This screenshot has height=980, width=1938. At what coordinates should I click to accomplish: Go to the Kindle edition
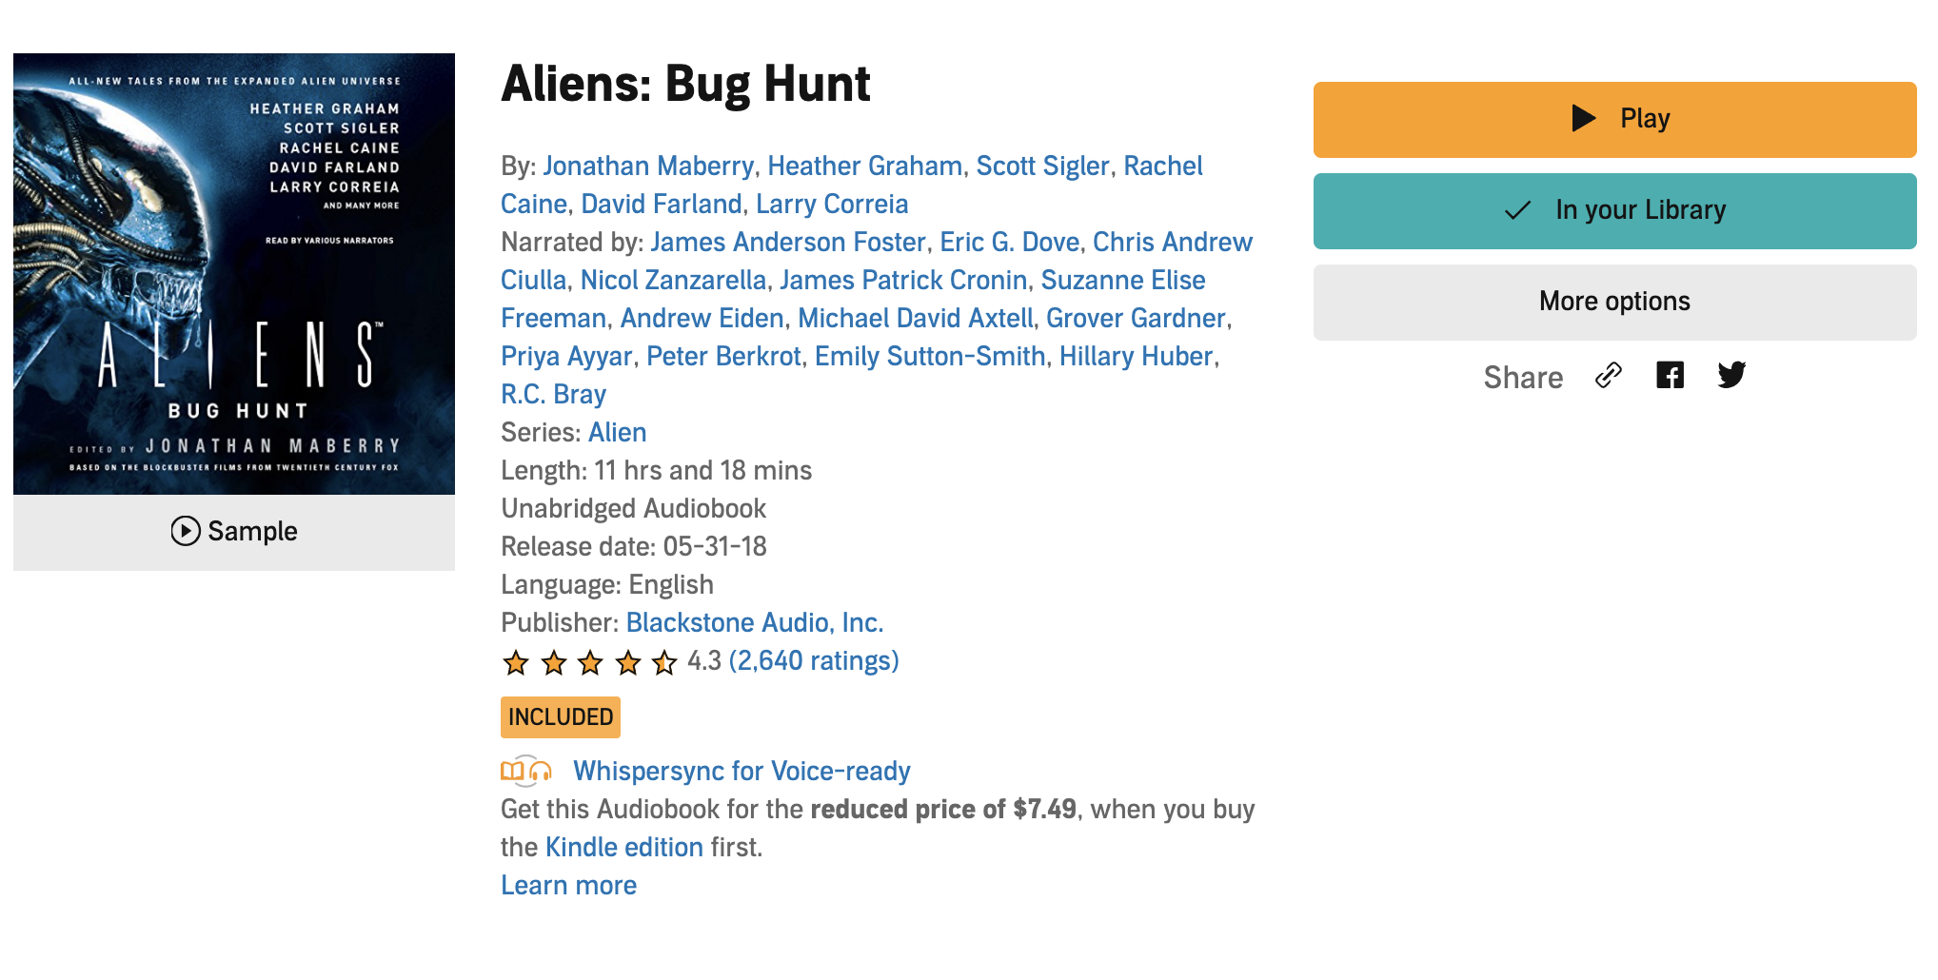[x=623, y=848]
